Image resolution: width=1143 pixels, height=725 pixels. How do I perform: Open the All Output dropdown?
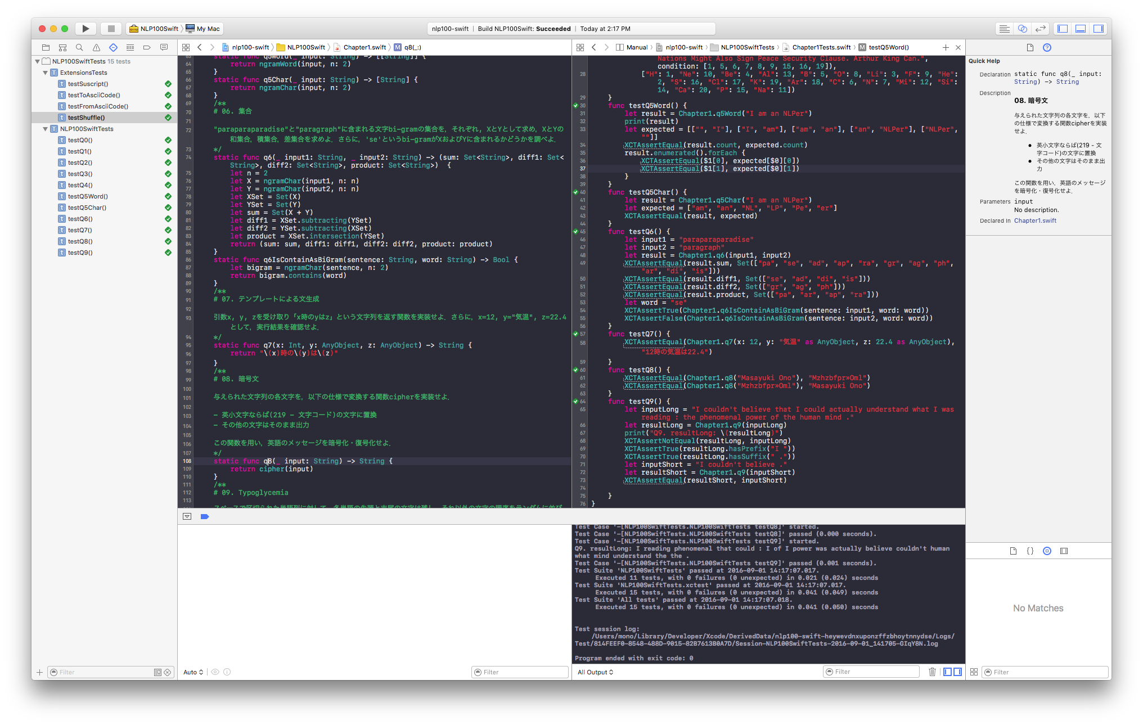[595, 672]
